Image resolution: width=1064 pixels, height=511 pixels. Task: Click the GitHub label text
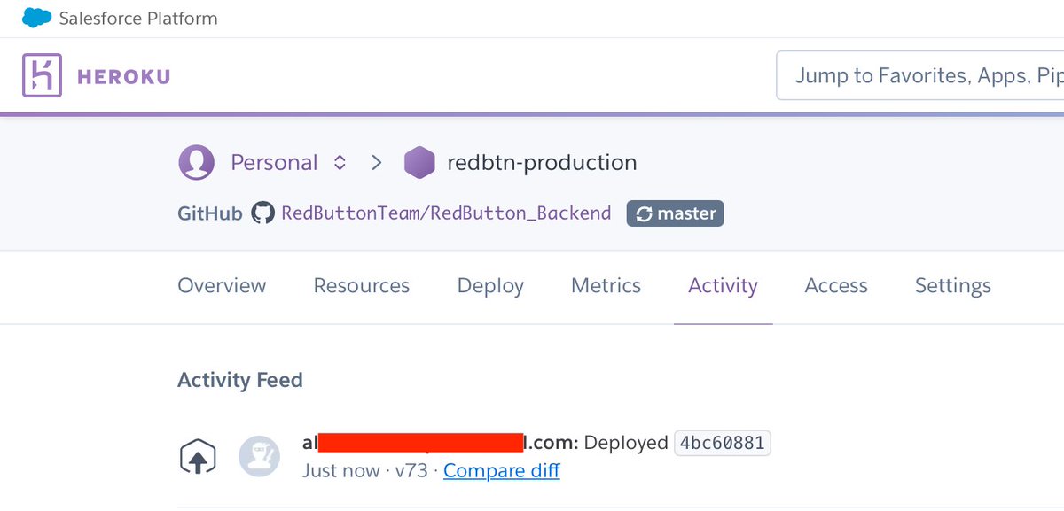pyautogui.click(x=210, y=213)
